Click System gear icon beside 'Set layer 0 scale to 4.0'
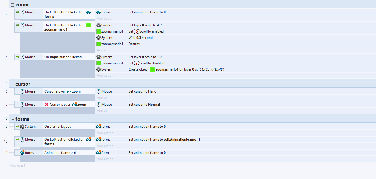 pyautogui.click(x=99, y=25)
